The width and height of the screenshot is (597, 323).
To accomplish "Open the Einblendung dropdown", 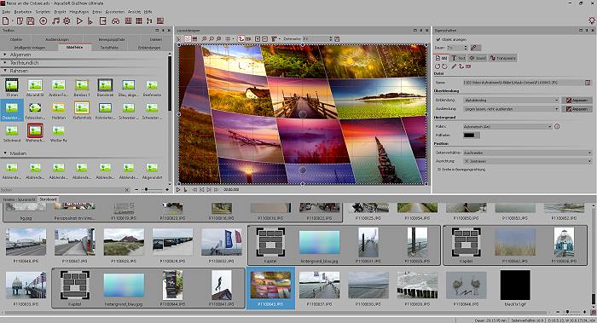I will tap(511, 100).
